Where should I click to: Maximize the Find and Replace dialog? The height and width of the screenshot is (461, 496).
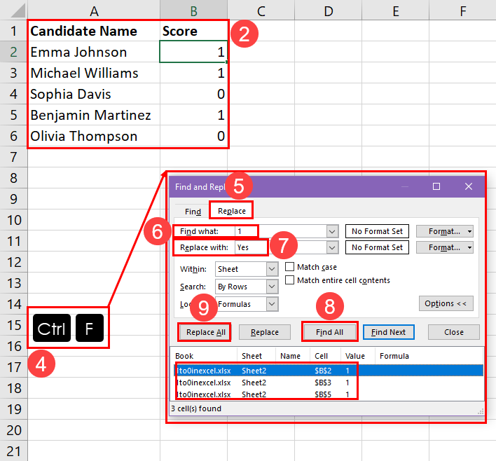click(436, 186)
